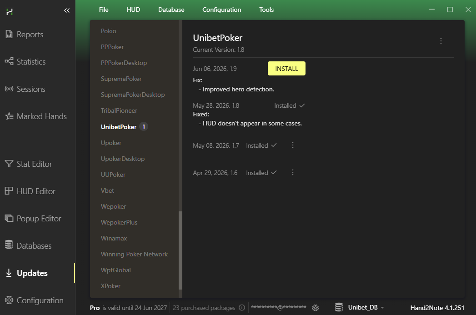Screen dimensions: 476x315
Task: Click '23 purchased packages' text
Action: point(204,308)
